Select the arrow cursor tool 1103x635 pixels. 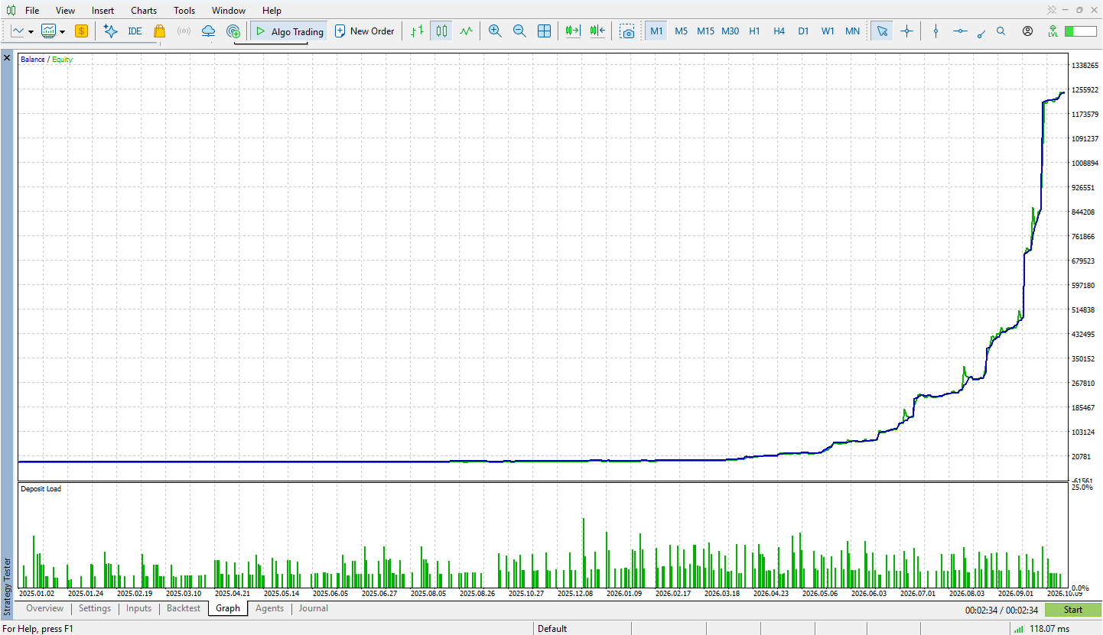[x=882, y=31]
